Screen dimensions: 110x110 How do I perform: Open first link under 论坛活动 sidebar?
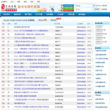[x=101, y=51]
